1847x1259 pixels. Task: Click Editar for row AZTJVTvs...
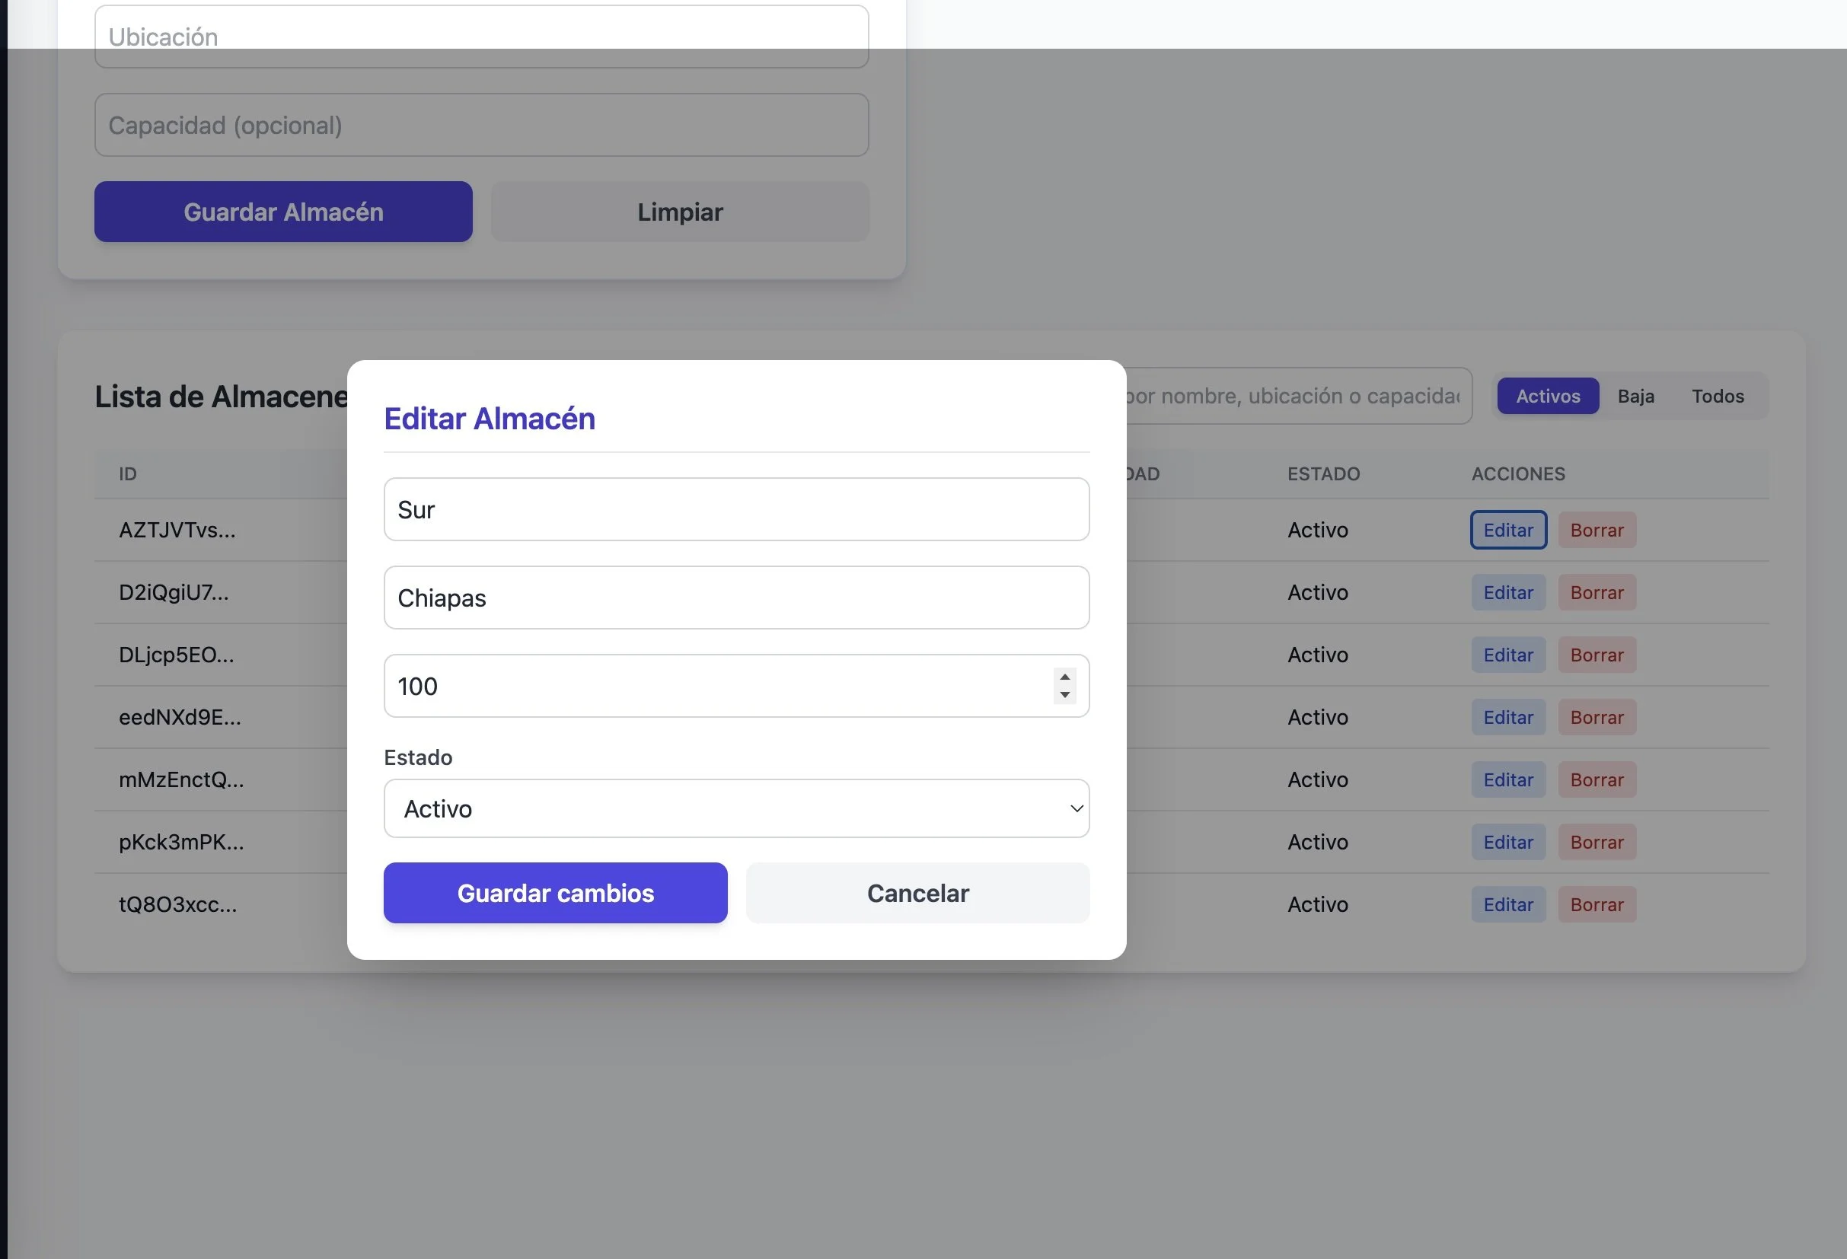tap(1507, 530)
